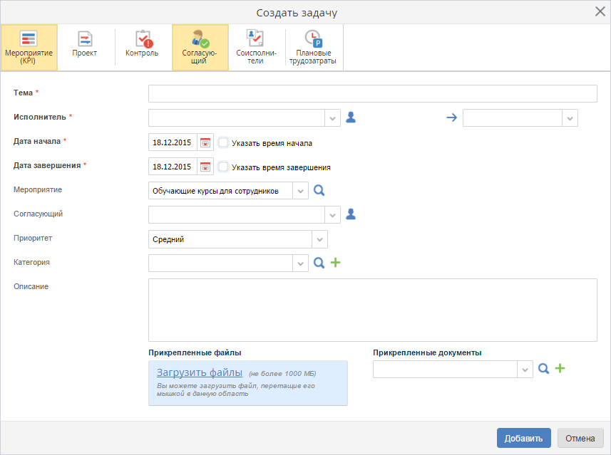The image size is (611, 455).
Task: Expand the Исполнитель dropdown list
Action: click(332, 117)
